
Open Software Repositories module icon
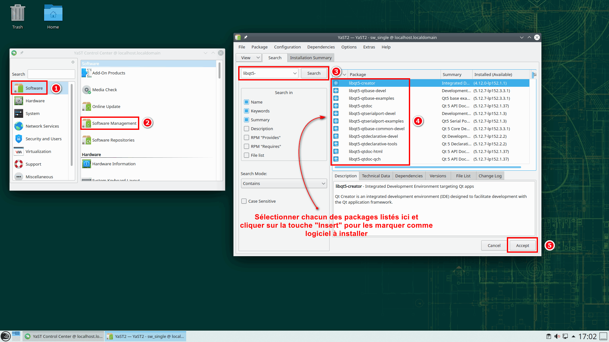(x=86, y=140)
